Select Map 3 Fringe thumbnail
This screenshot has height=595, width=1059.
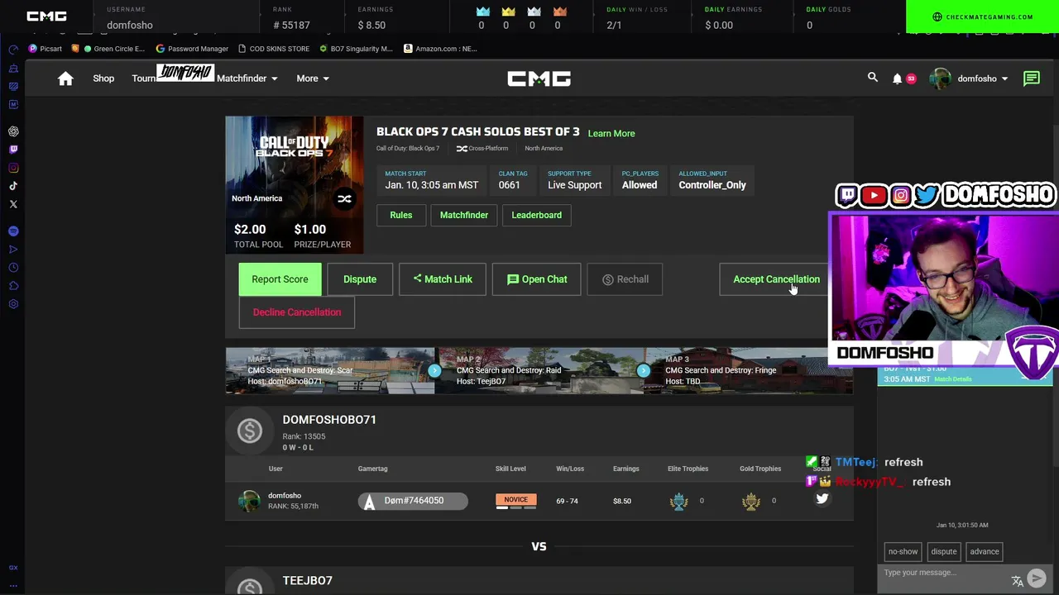coord(749,370)
